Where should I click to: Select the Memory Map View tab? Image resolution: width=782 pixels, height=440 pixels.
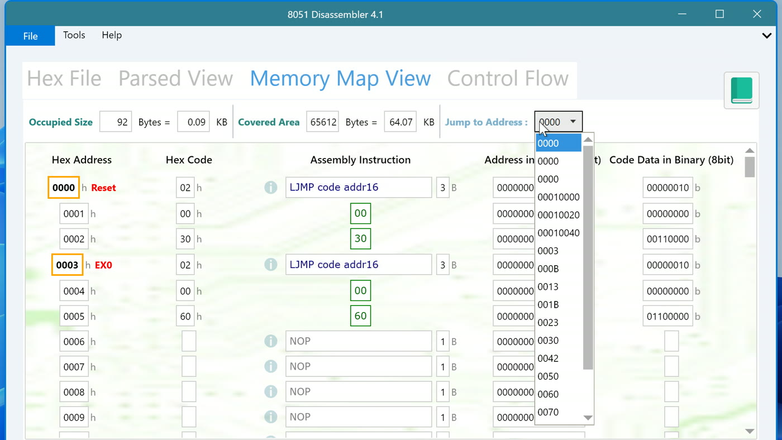click(340, 78)
